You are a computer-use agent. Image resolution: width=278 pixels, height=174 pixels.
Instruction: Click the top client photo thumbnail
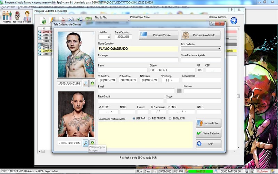[x=76, y=55]
